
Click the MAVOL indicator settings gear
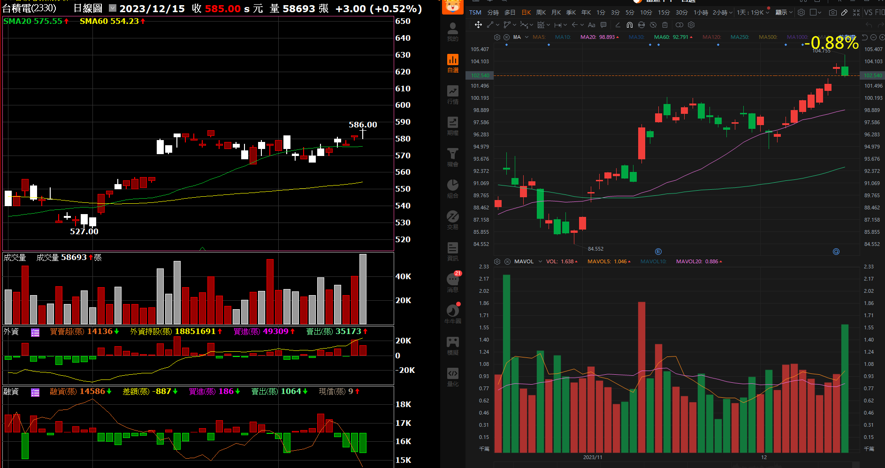coord(497,261)
